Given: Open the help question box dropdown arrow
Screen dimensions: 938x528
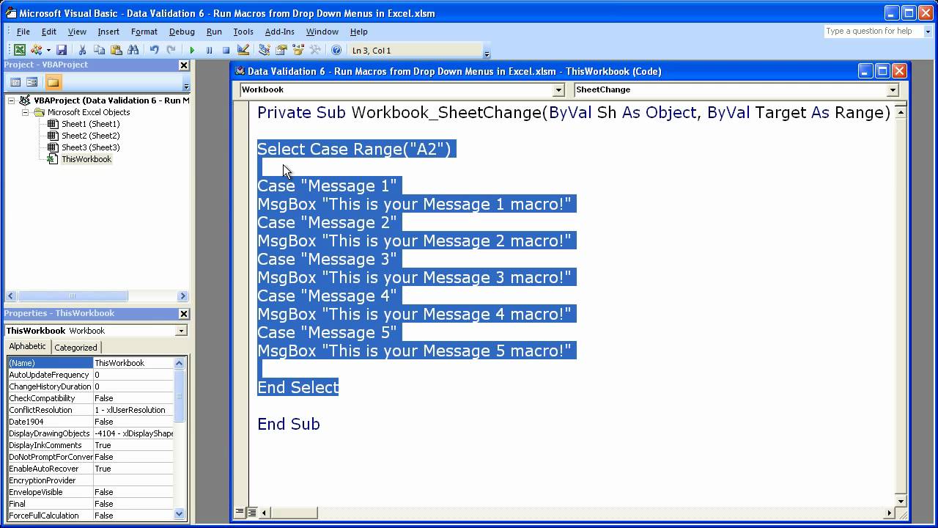Looking at the screenshot, I should coord(927,32).
